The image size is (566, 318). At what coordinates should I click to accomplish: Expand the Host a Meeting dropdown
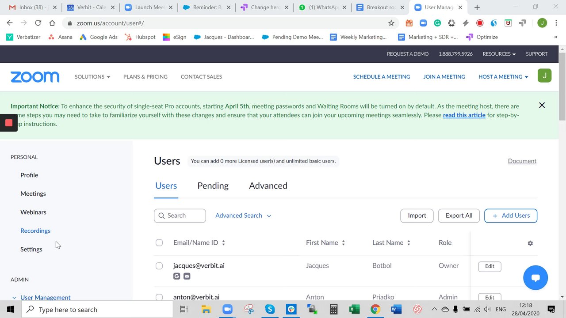(503, 77)
